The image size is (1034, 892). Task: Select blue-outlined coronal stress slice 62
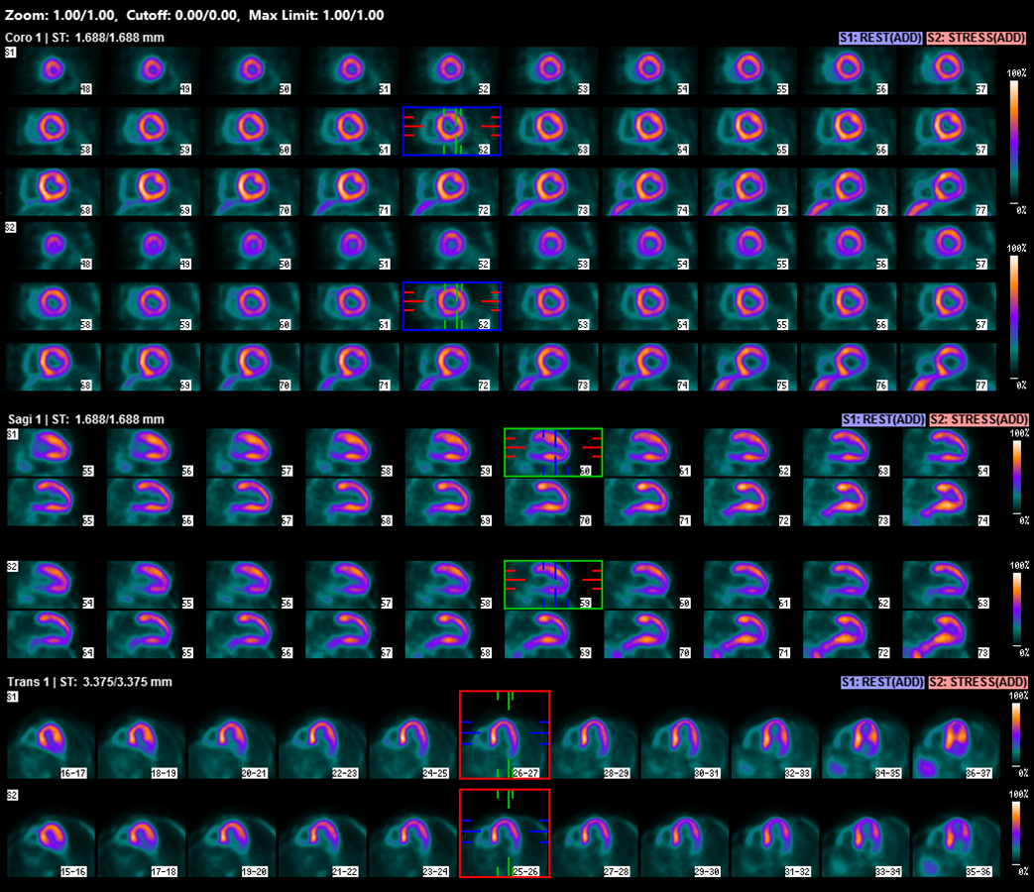pyautogui.click(x=451, y=305)
